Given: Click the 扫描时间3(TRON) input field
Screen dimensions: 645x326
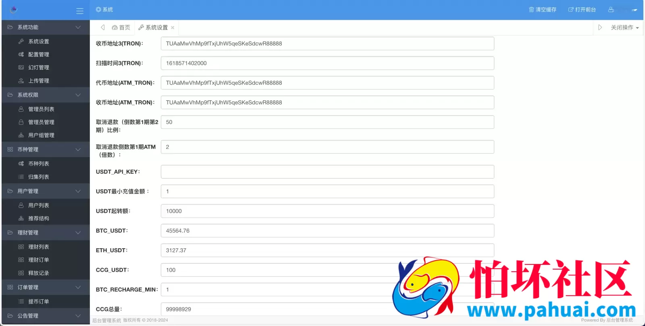Looking at the screenshot, I should click(327, 63).
